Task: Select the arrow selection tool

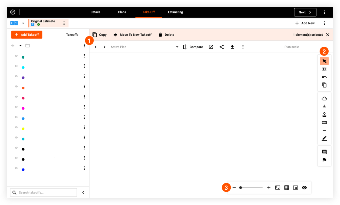Action: tap(324, 61)
